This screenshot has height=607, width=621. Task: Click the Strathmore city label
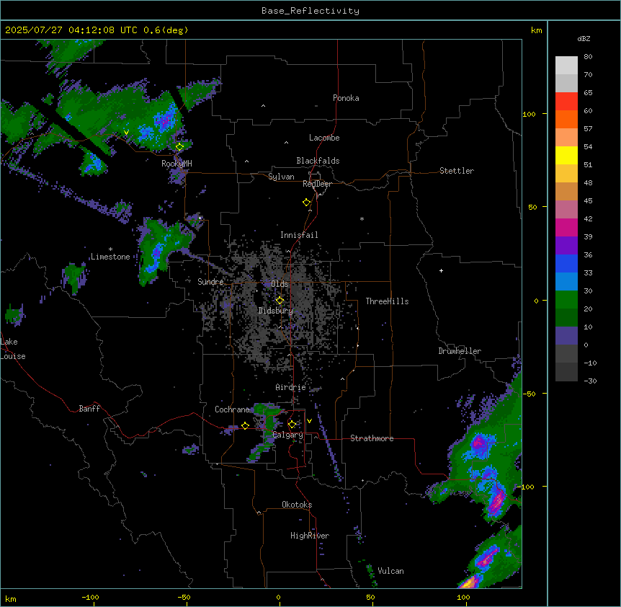[372, 438]
